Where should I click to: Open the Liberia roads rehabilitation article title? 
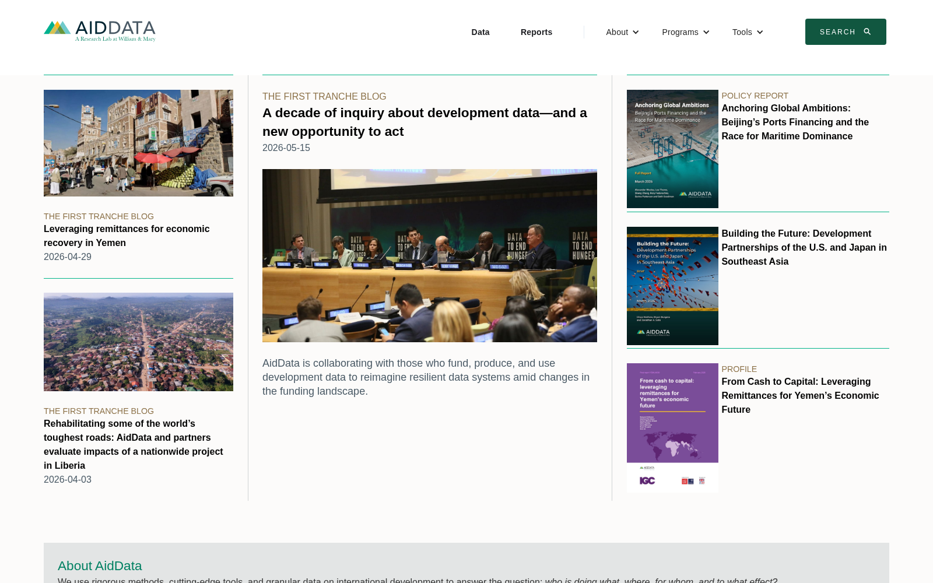pos(134,444)
